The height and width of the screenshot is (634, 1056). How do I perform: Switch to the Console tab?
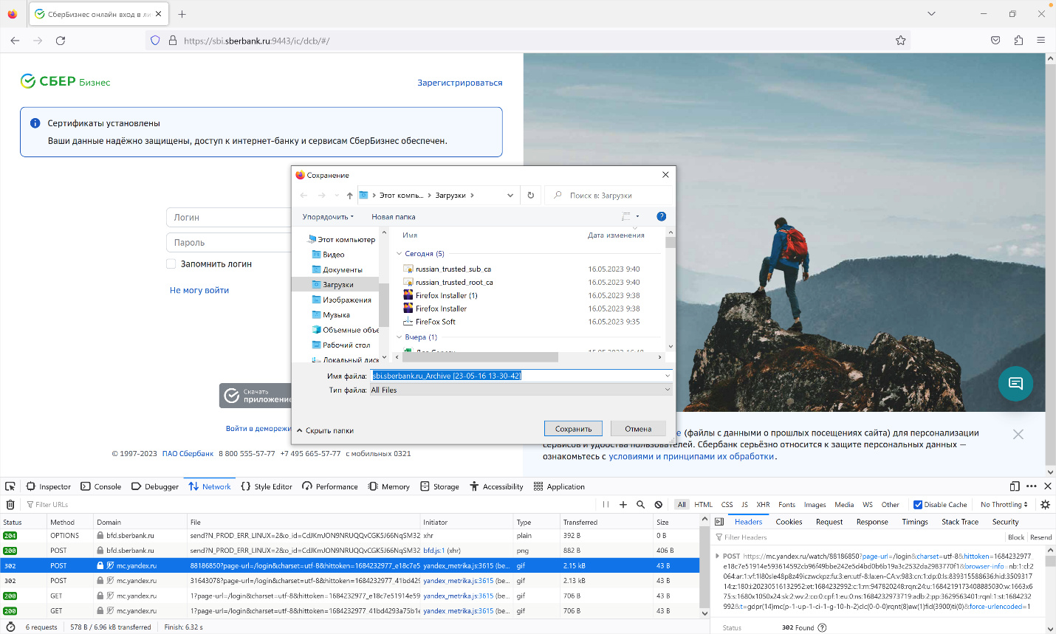click(101, 486)
